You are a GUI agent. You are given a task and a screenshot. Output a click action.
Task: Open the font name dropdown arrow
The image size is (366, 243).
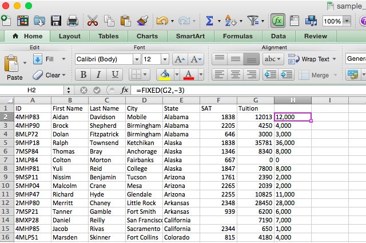click(137, 60)
